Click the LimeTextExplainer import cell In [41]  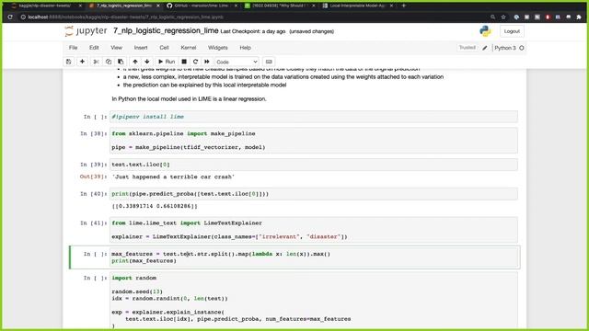pyautogui.click(x=314, y=230)
